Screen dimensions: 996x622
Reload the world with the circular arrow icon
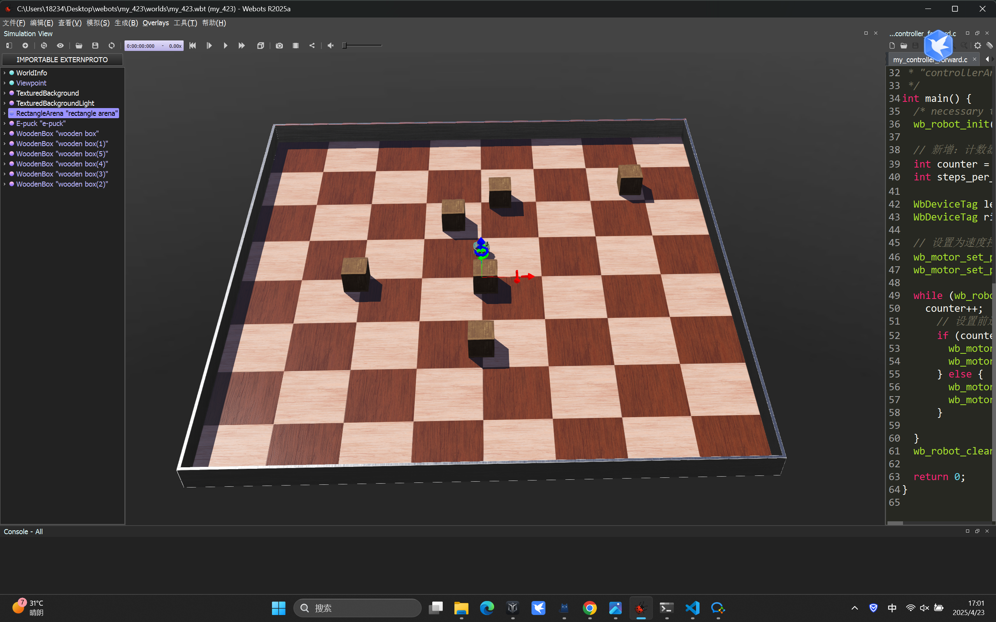point(112,45)
